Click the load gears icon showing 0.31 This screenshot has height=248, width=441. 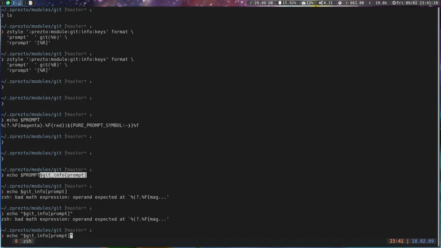pos(320,3)
